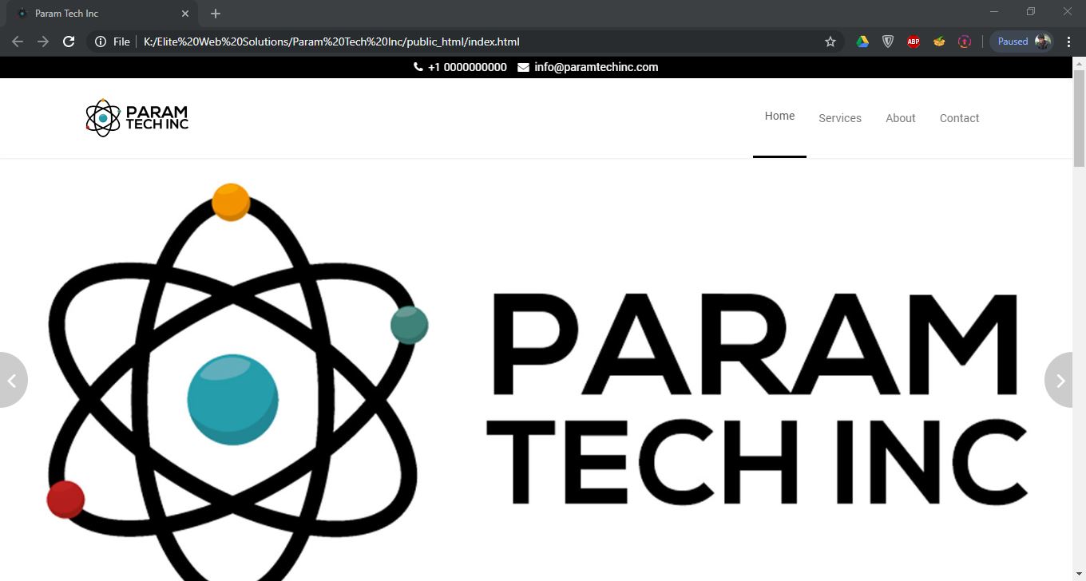The height and width of the screenshot is (581, 1086).
Task: Click the phone number +1 0000000000
Action: click(467, 67)
